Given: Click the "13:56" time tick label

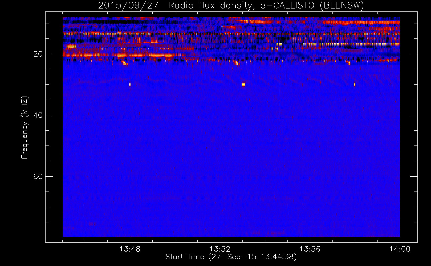Looking at the screenshot, I should point(310,249).
